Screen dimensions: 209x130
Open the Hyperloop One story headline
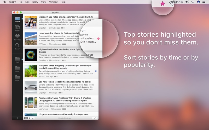(59, 33)
